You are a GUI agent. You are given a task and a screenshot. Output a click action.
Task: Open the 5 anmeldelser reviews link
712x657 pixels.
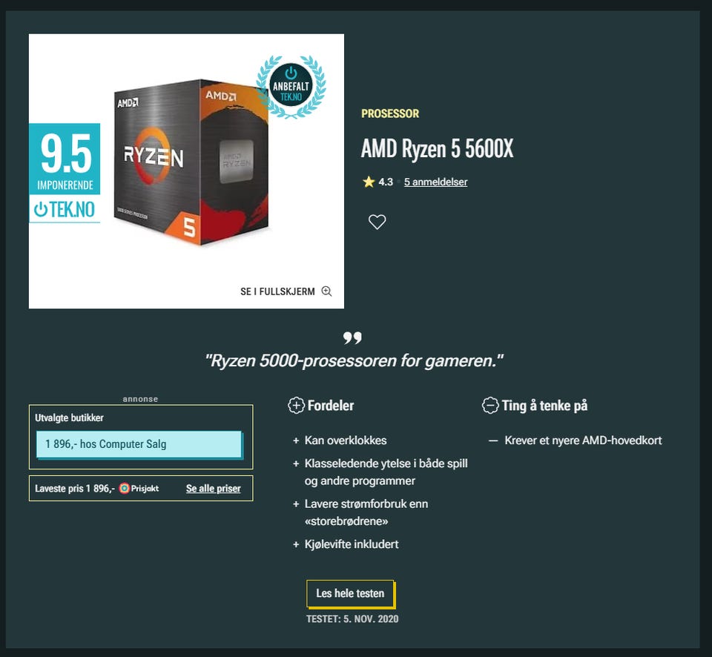pyautogui.click(x=435, y=182)
